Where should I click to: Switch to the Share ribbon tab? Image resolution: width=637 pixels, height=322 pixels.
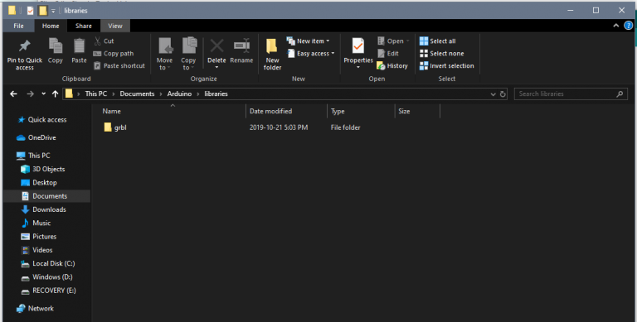click(x=83, y=26)
